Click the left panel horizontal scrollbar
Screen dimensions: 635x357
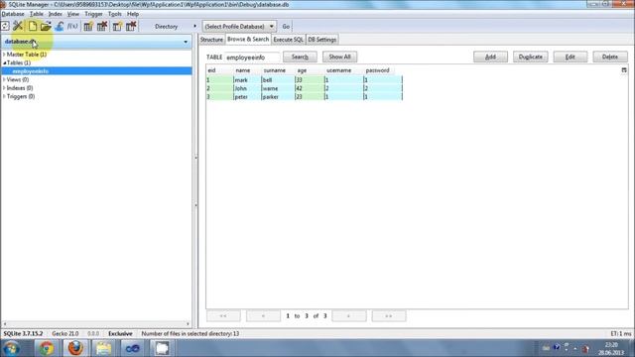(x=96, y=324)
